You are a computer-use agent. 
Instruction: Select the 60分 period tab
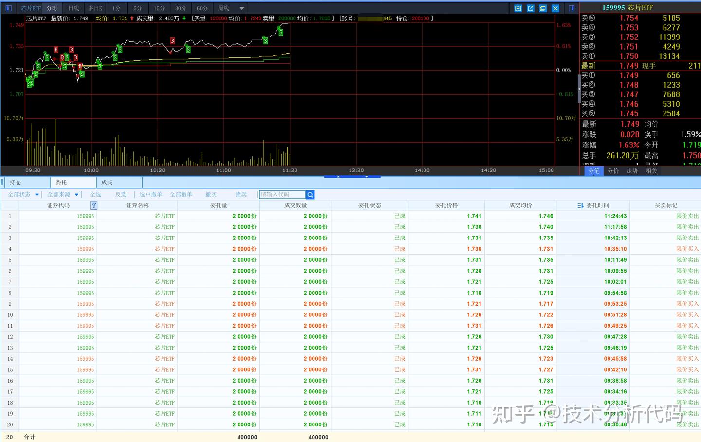click(x=202, y=8)
